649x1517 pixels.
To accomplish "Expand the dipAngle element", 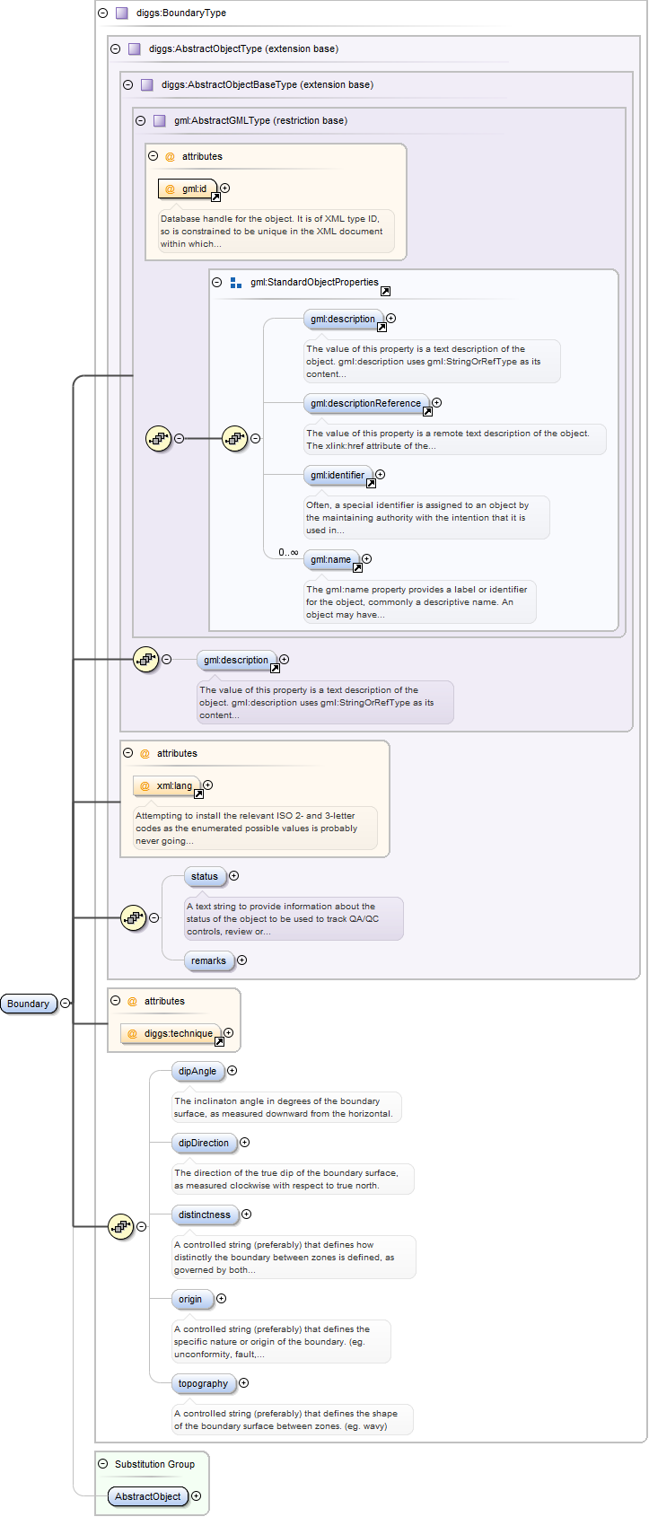I will click(x=232, y=1071).
